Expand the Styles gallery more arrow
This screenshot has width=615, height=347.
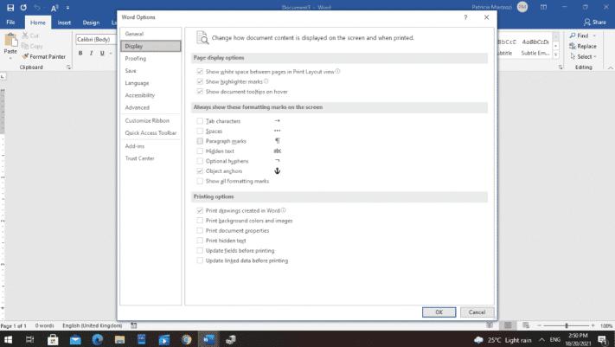(556, 55)
